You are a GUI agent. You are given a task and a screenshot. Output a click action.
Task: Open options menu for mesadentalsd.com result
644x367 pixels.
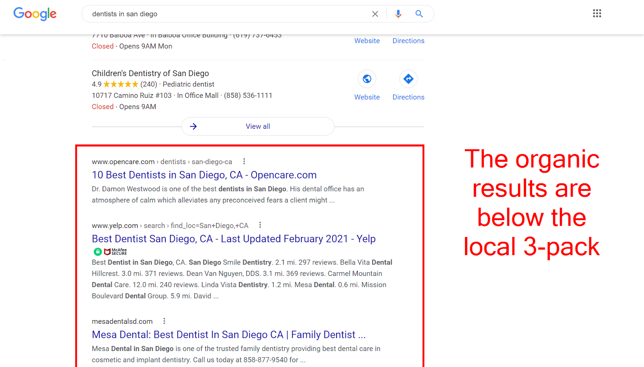pos(164,321)
